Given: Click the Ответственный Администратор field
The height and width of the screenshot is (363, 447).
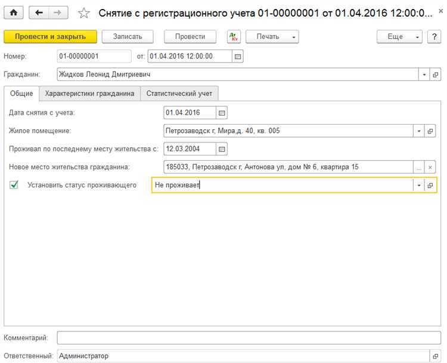Looking at the screenshot, I should (243, 356).
